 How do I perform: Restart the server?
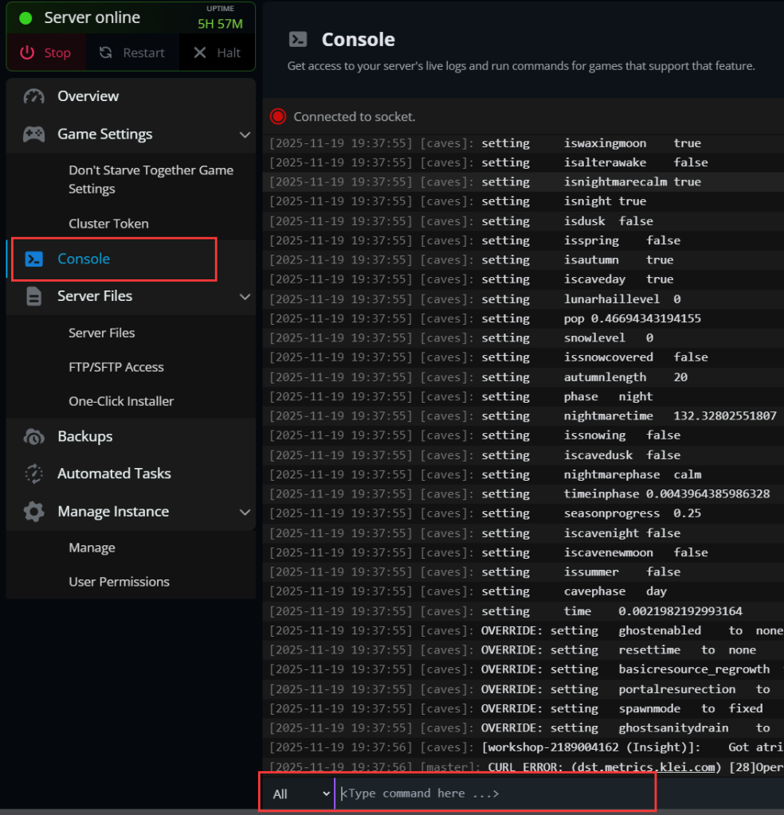click(131, 53)
